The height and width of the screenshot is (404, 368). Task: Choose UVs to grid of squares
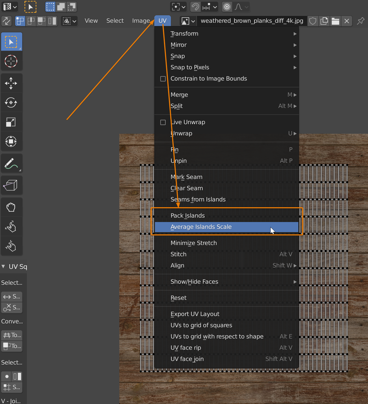[201, 325]
